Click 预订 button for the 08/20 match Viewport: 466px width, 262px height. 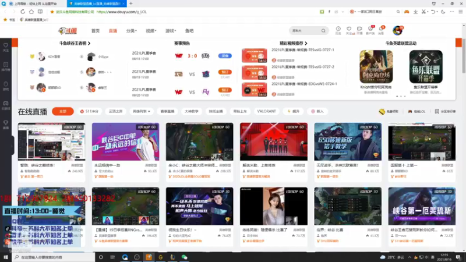(225, 90)
